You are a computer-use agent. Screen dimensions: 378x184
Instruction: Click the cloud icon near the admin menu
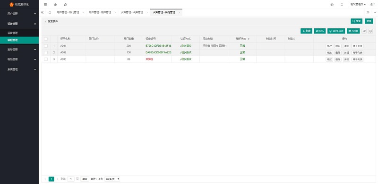(x=332, y=5)
